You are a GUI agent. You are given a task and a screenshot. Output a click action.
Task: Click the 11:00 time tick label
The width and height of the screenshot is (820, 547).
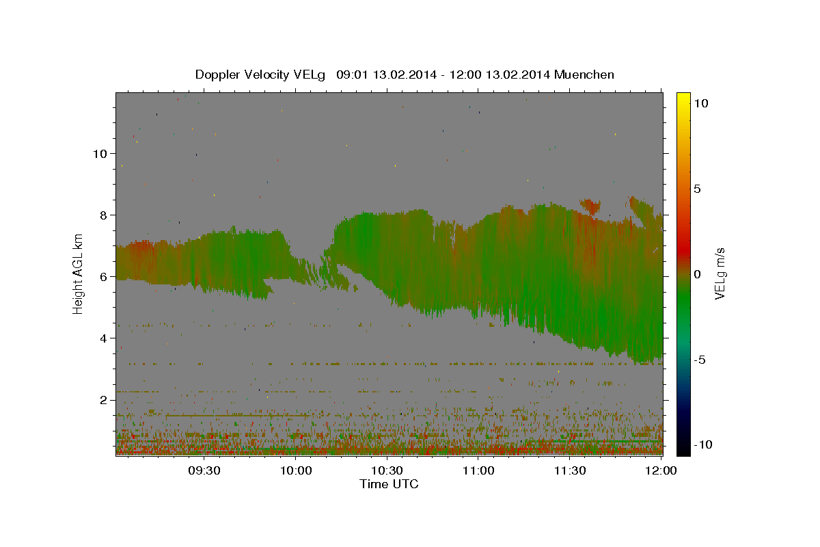pos(478,470)
